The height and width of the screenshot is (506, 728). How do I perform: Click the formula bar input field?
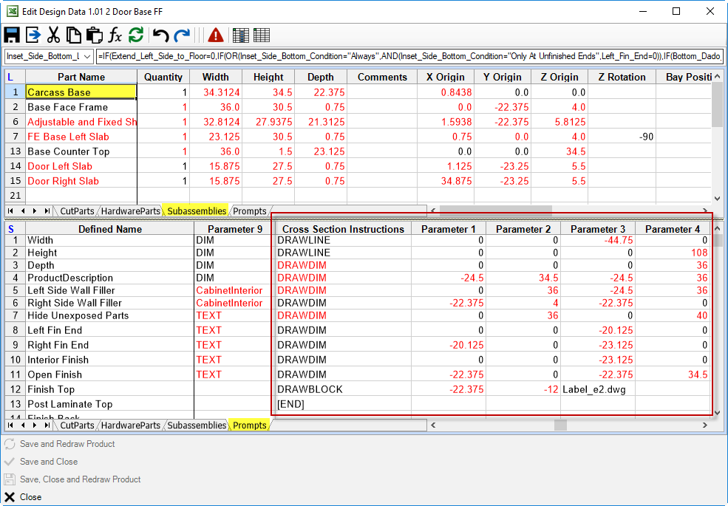[409, 56]
